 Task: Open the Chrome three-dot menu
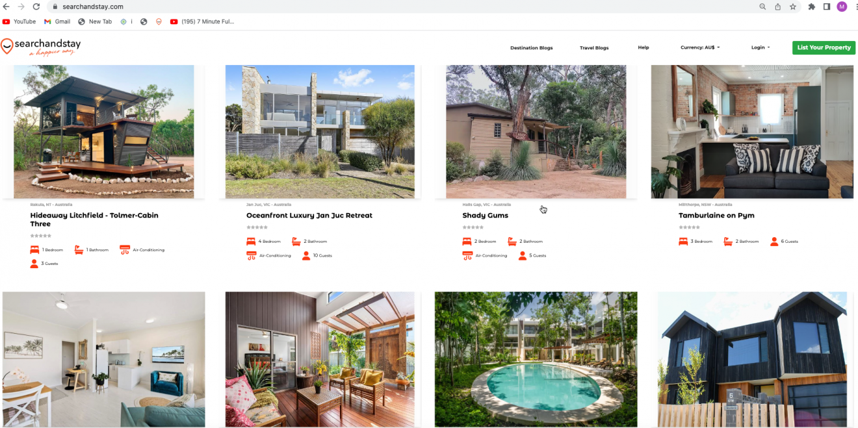click(855, 6)
